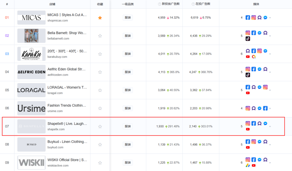
Task: Click the 店铺 column header
Action: click(x=52, y=4)
